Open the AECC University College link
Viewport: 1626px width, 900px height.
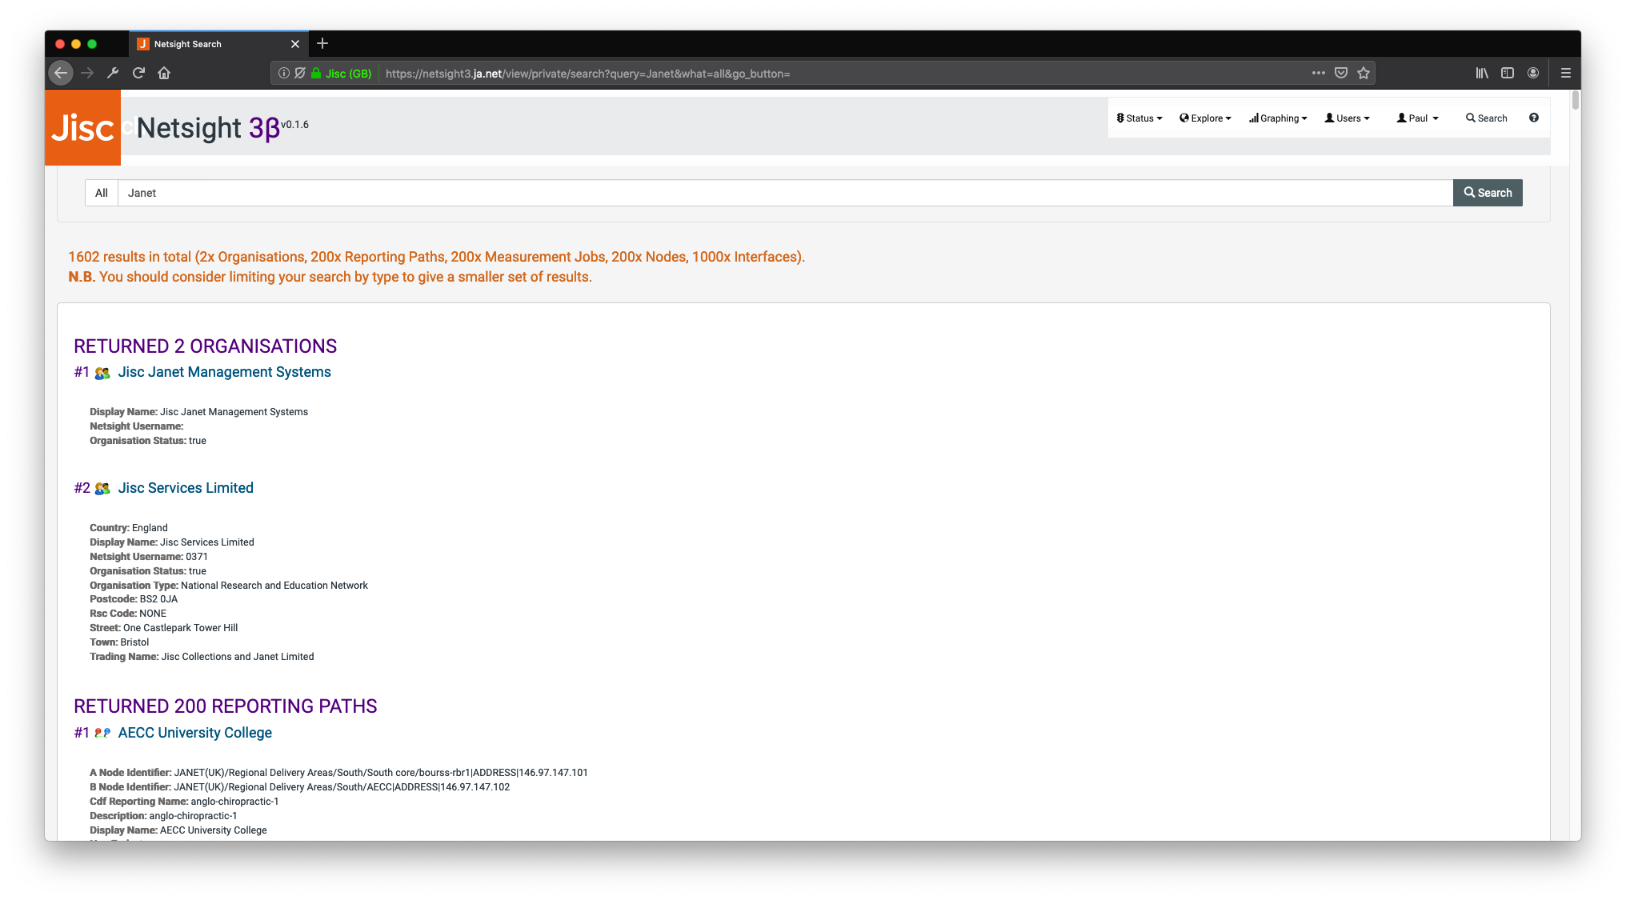195,733
